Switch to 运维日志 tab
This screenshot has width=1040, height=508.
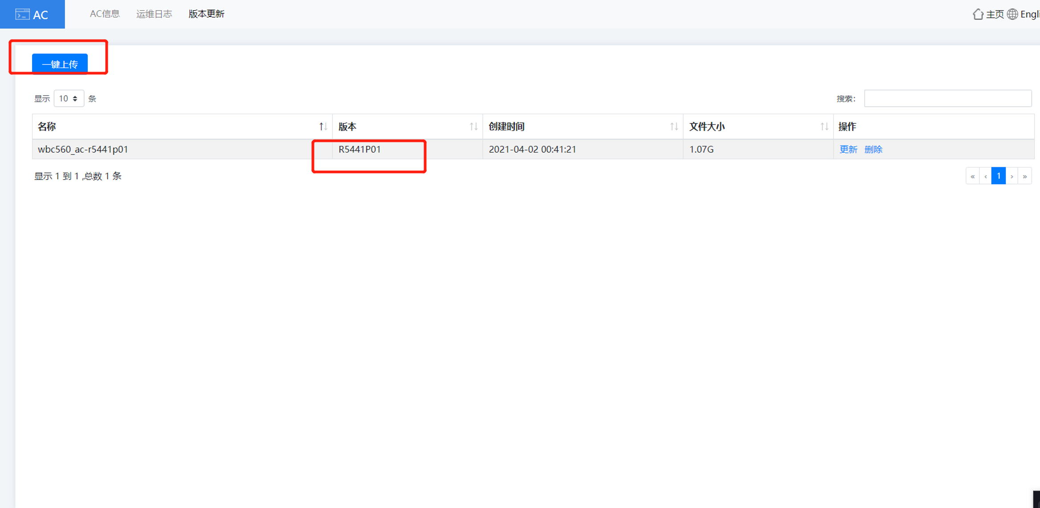coord(154,14)
